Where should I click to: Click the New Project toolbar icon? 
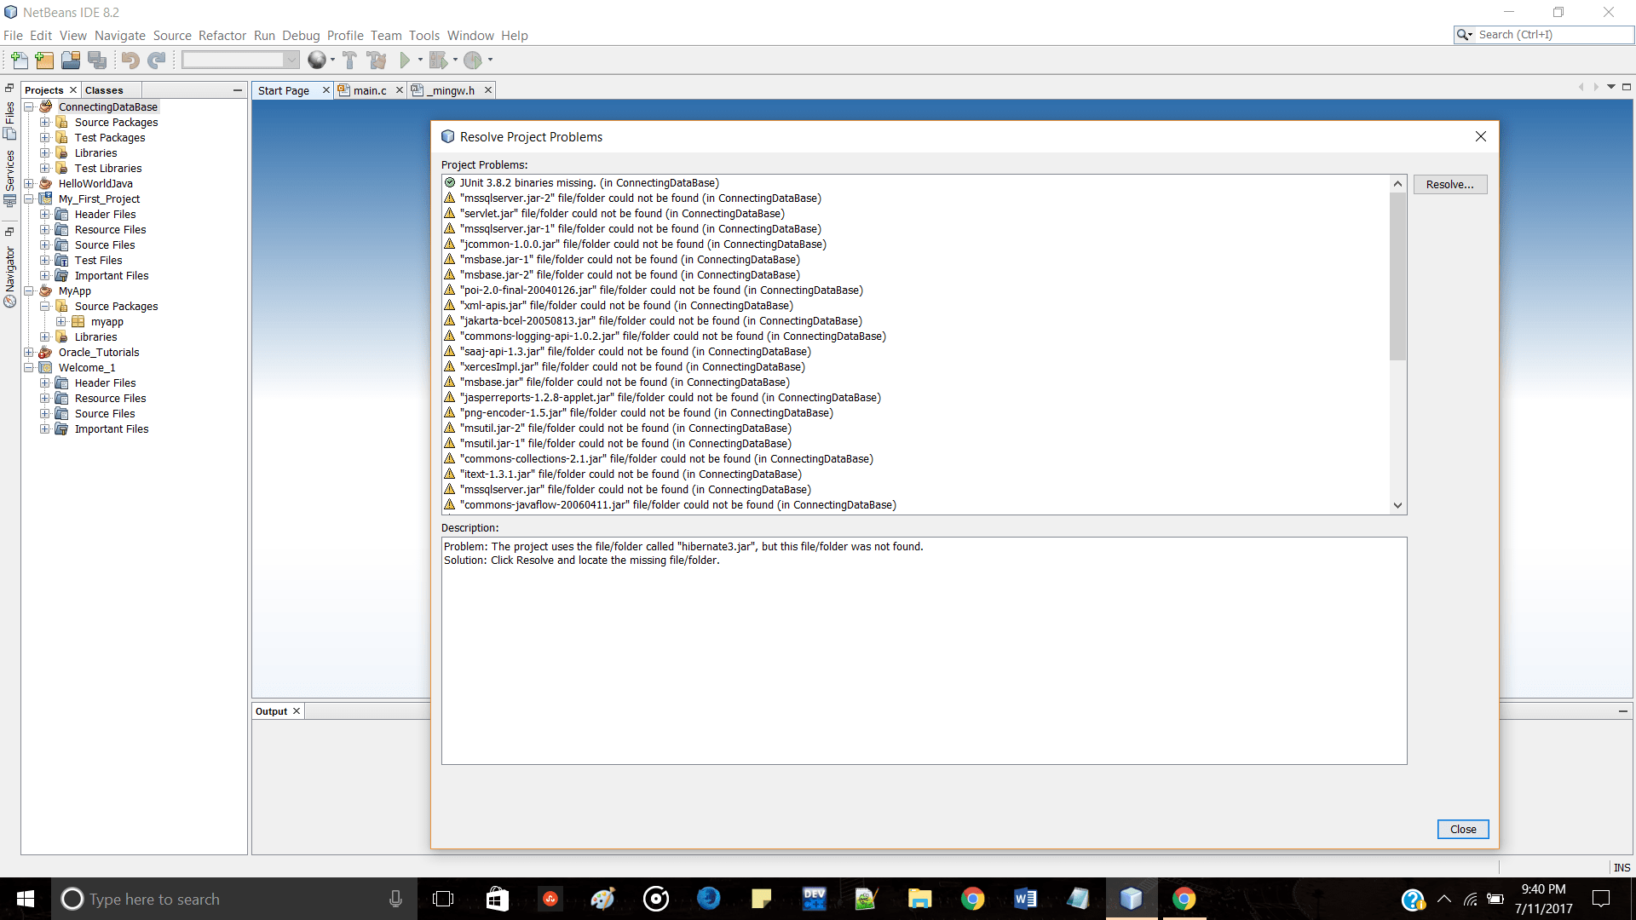point(43,60)
